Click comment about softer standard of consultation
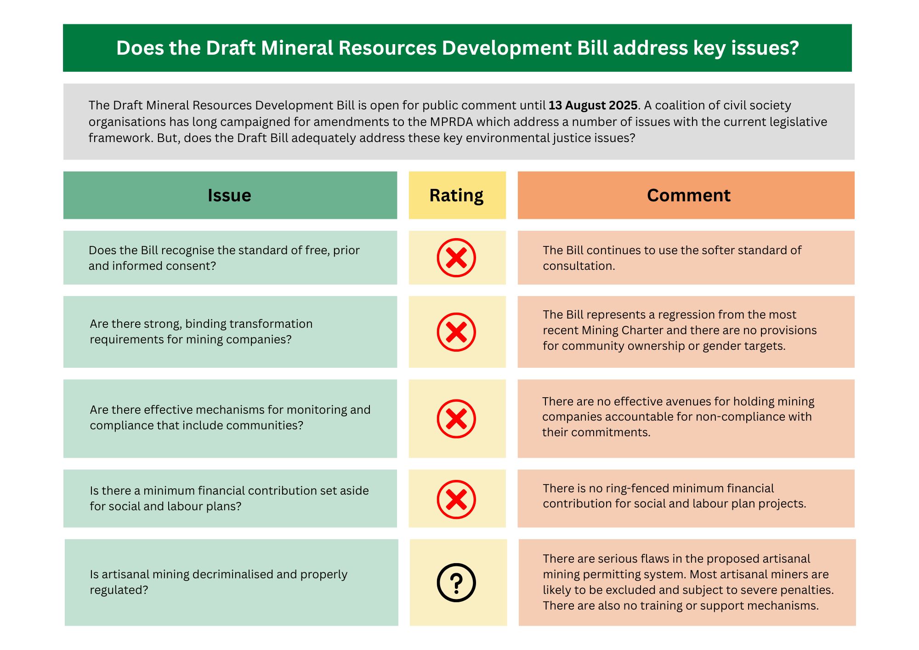Image resolution: width=919 pixels, height=650 pixels. pos(672,258)
